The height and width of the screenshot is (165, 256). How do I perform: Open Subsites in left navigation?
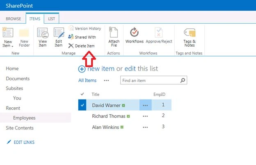pos(14,88)
